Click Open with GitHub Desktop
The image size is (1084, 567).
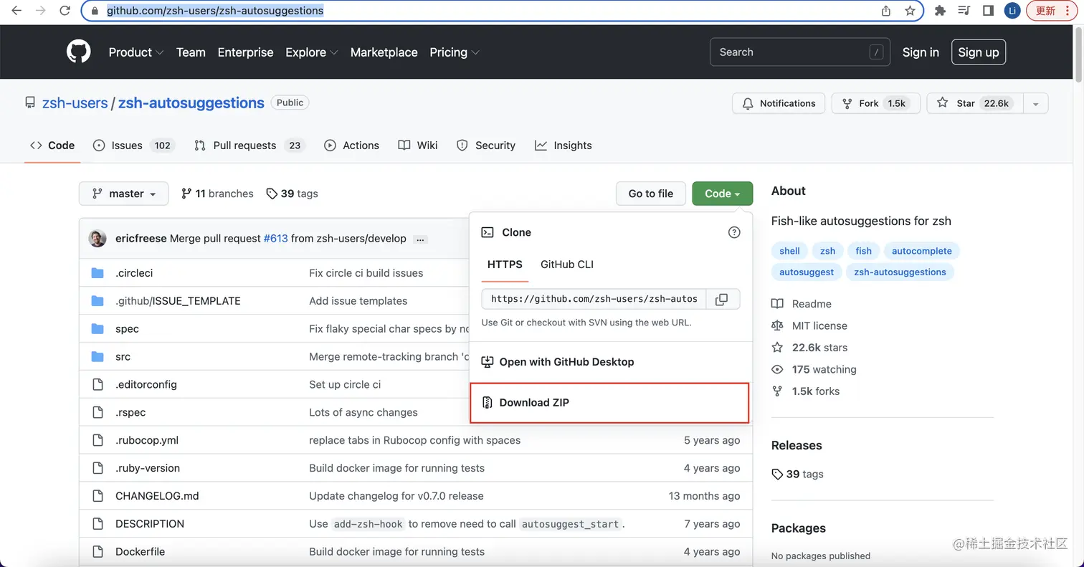click(609, 362)
